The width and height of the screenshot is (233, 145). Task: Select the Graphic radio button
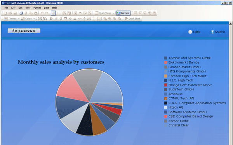(212, 32)
